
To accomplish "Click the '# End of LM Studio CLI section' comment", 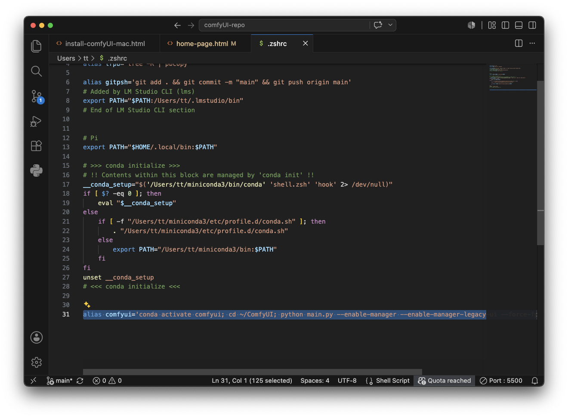I will (139, 110).
